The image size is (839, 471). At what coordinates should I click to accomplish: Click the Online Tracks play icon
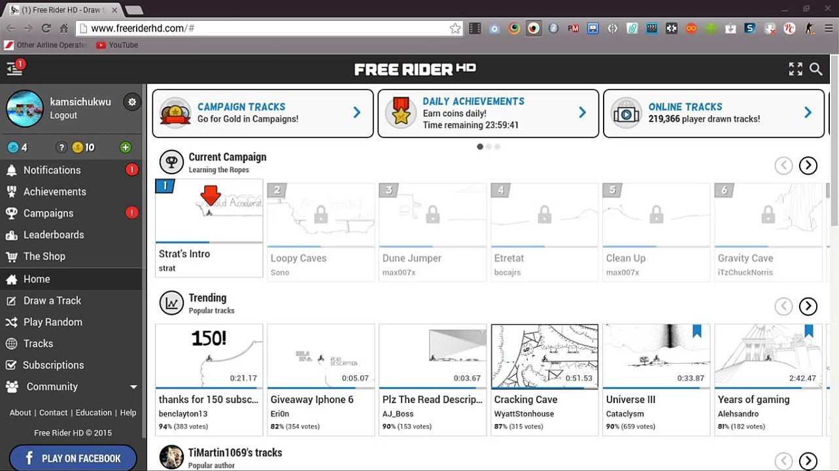[x=626, y=113]
